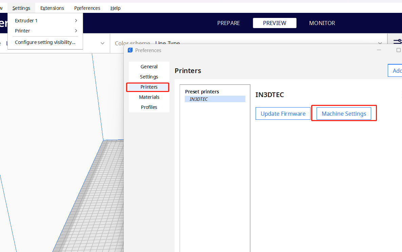Viewport: 402px width, 252px height.
Task: Switch to the MONITOR stage
Action: tap(322, 23)
